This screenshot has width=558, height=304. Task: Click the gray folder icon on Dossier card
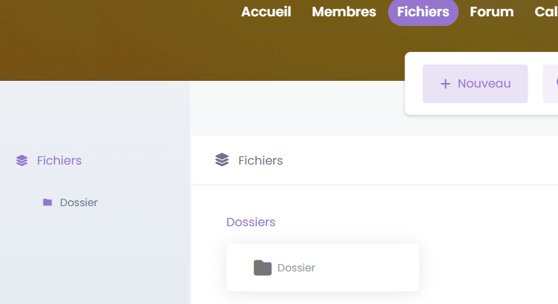(263, 268)
